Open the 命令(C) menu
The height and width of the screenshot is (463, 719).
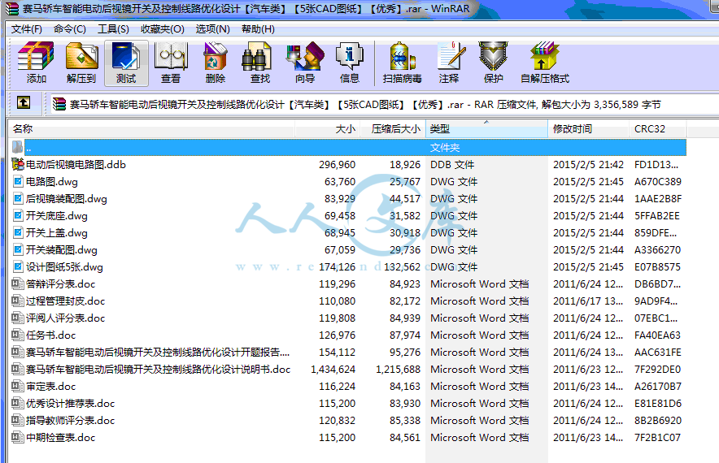pyautogui.click(x=70, y=29)
